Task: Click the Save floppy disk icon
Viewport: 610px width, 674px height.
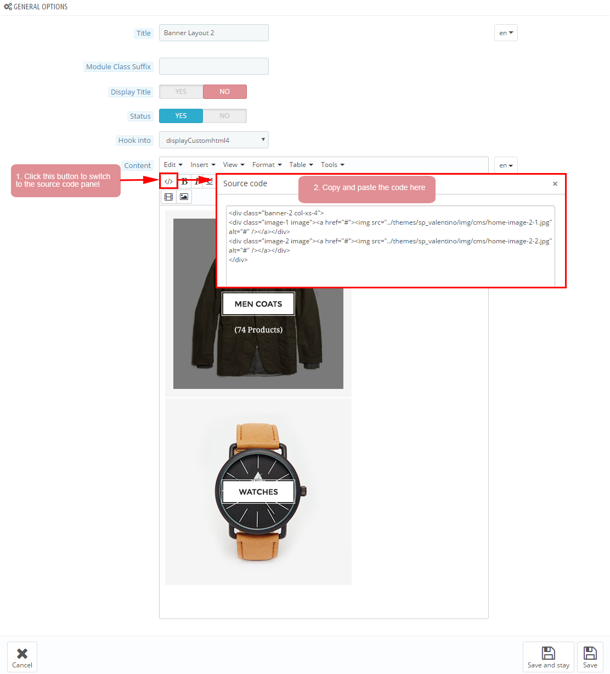Action: click(590, 653)
